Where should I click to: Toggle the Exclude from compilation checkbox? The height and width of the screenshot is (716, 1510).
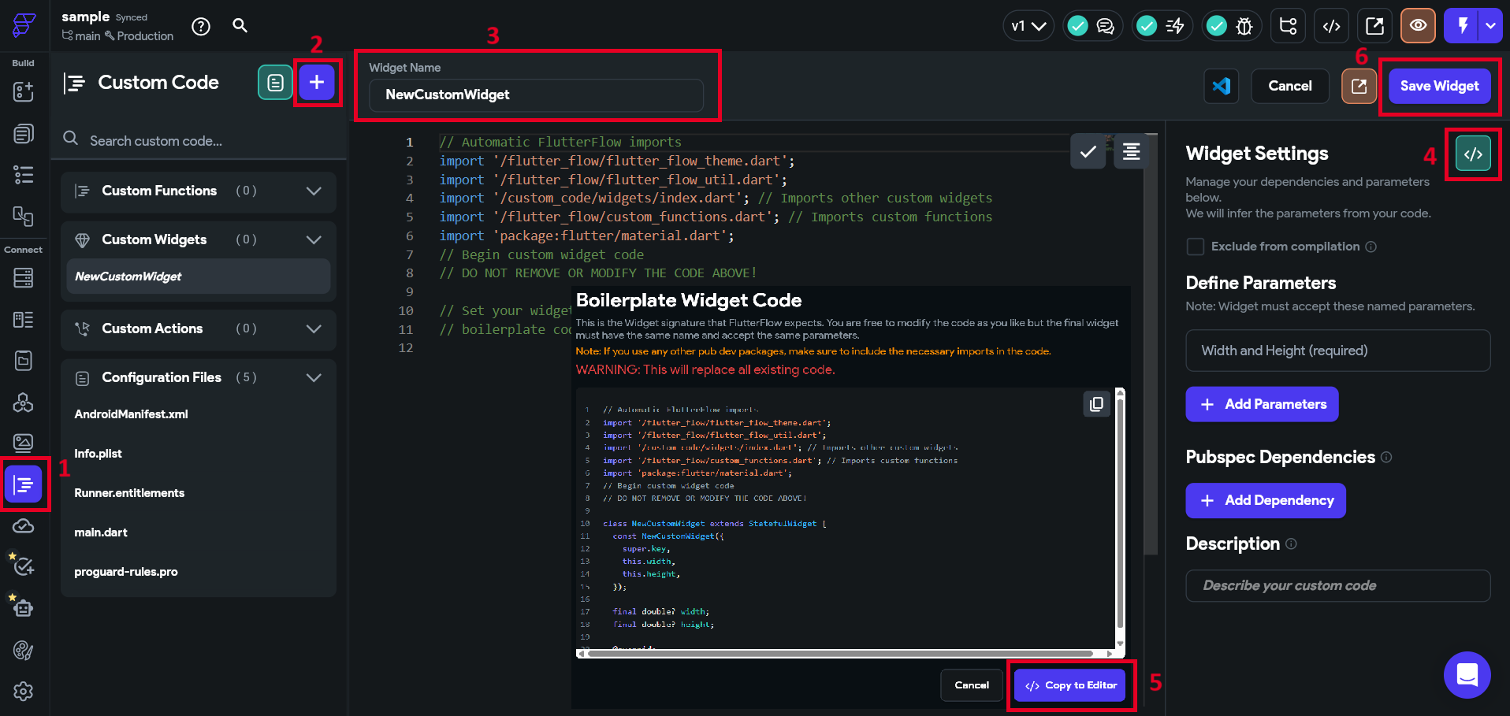click(x=1195, y=247)
